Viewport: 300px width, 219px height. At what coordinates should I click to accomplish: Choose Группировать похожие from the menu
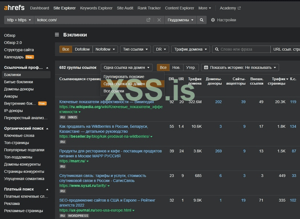tap(124, 77)
